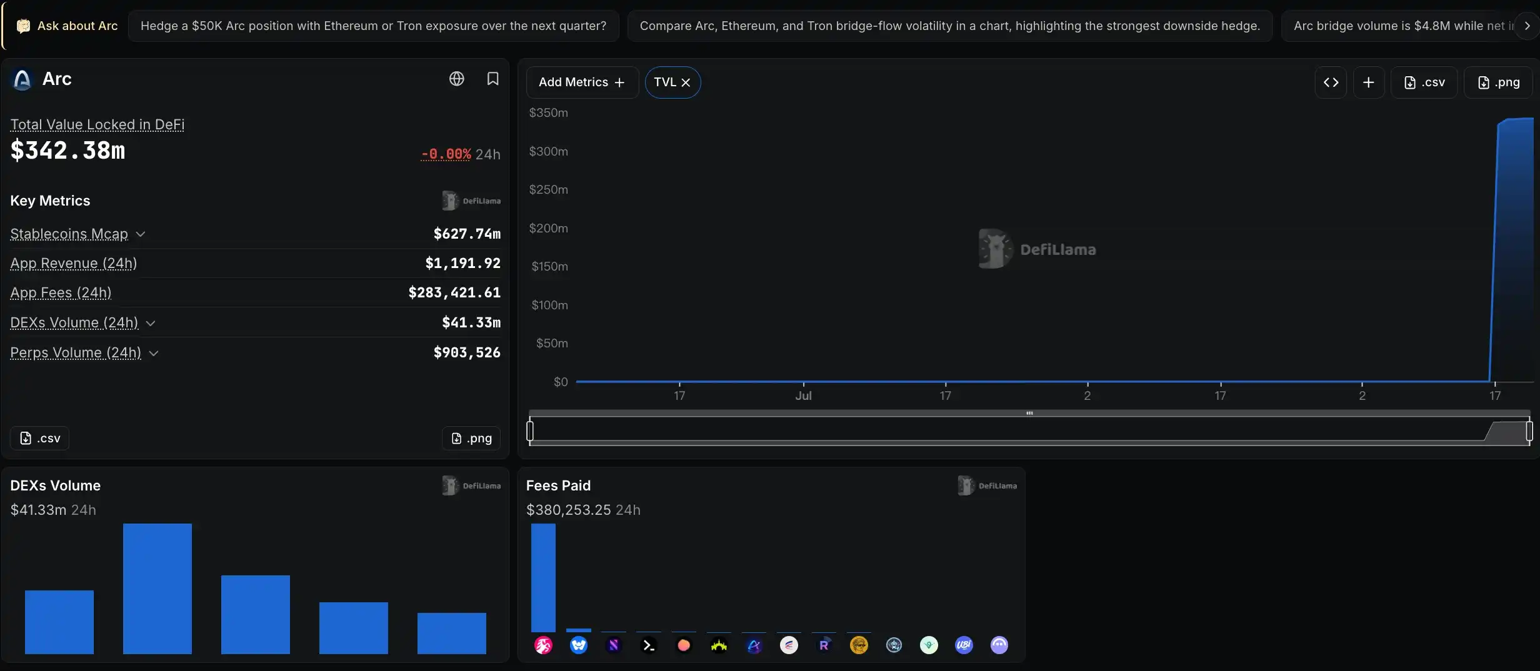The width and height of the screenshot is (1540, 671).
Task: Click the Jul label on the chart axis
Action: 803,395
